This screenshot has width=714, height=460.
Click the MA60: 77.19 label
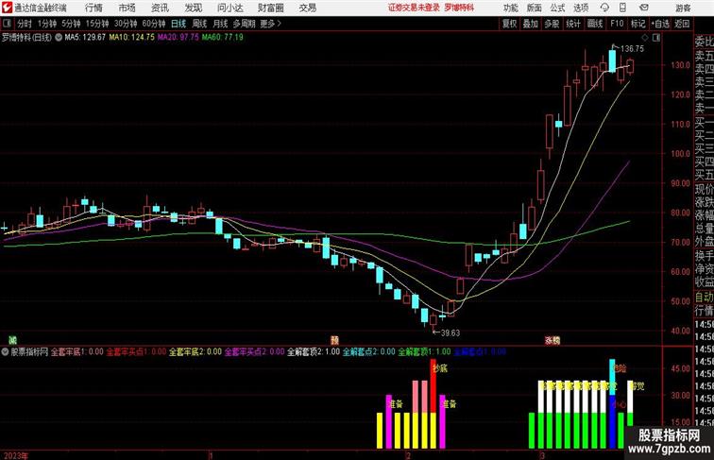pyautogui.click(x=222, y=38)
